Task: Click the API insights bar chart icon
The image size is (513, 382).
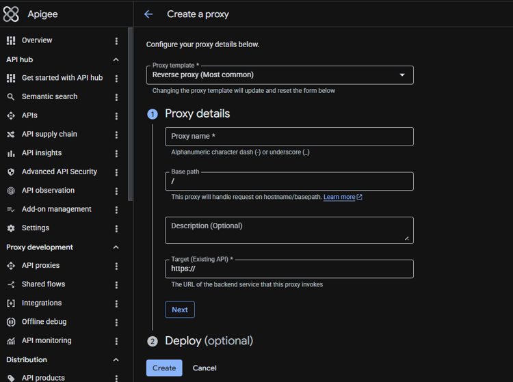Action: coord(11,153)
